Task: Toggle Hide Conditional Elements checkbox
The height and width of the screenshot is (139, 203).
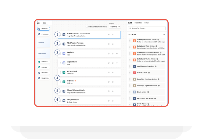Action: click(x=87, y=27)
